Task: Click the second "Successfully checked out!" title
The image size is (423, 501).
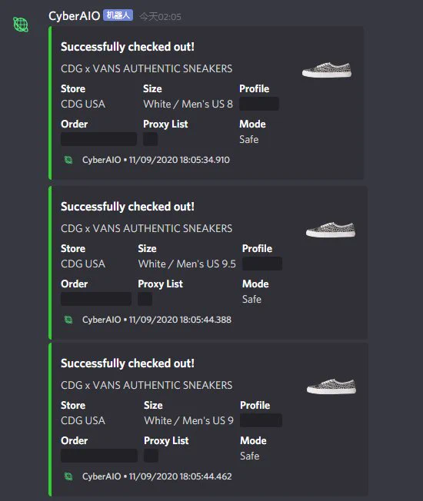Action: point(128,207)
